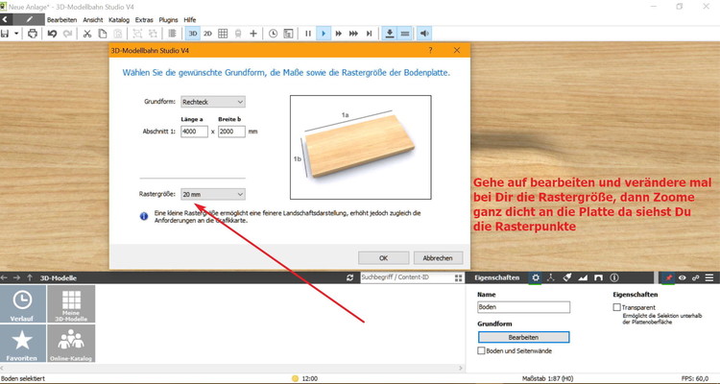Click the catalog navigate forward arrow
The image size is (720, 384).
(16, 277)
